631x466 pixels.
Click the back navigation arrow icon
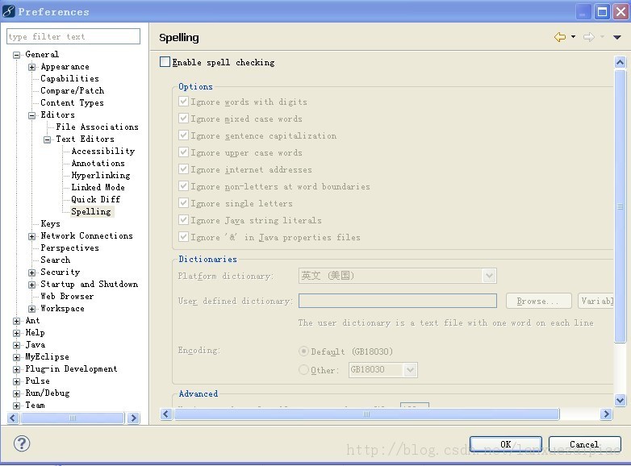click(560, 37)
